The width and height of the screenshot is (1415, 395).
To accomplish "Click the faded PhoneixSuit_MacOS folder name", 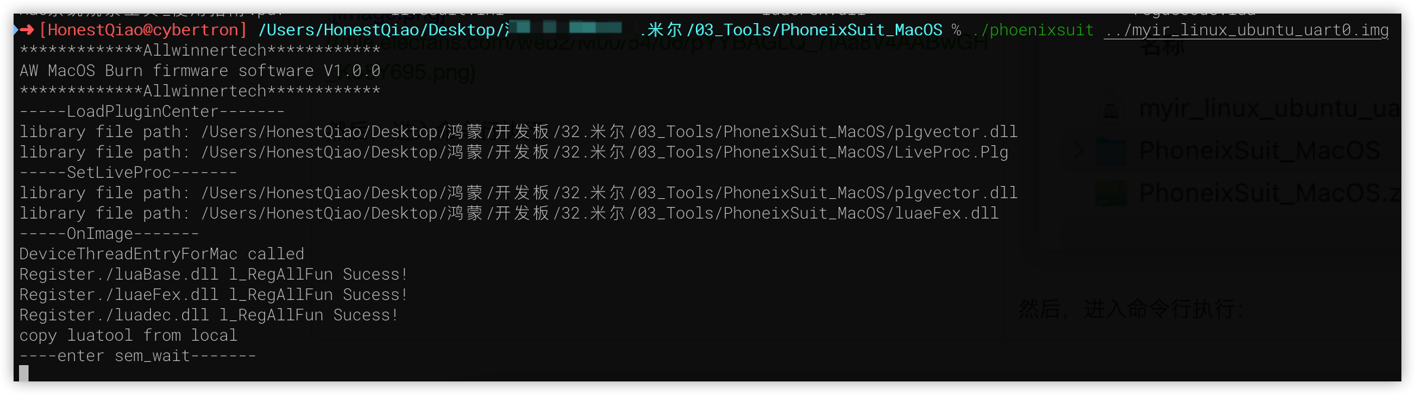I will (x=1259, y=151).
